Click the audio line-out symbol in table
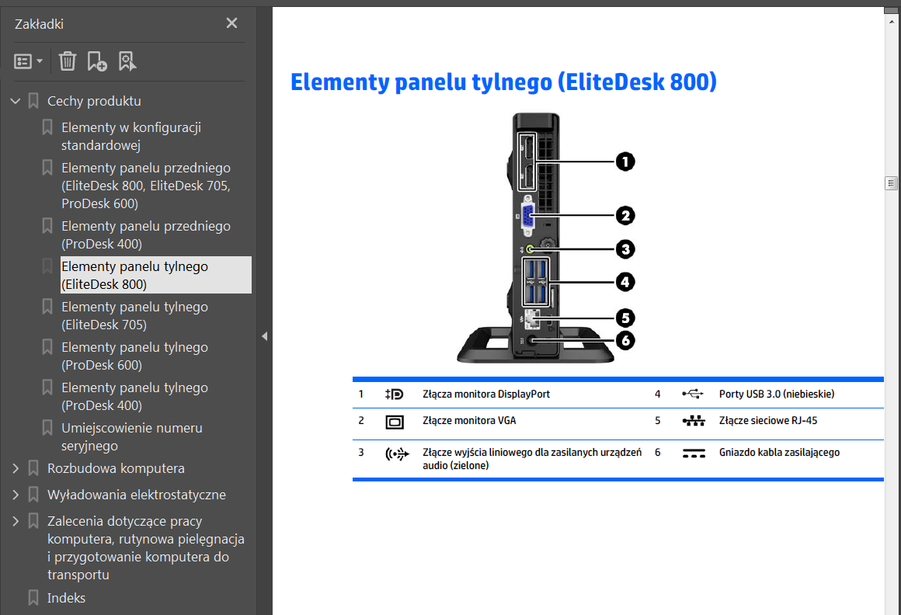 (397, 454)
